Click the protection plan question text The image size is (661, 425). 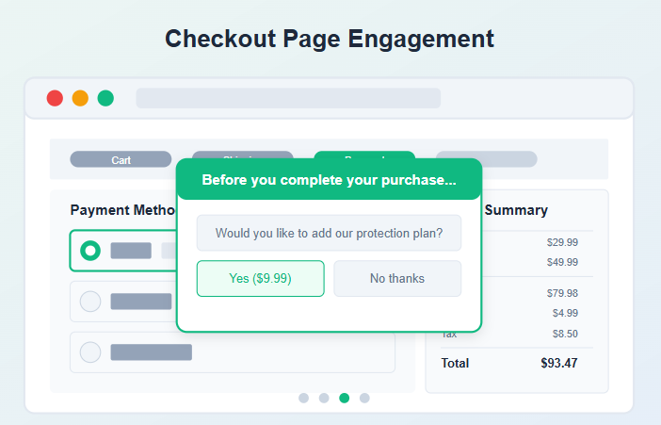(x=329, y=233)
